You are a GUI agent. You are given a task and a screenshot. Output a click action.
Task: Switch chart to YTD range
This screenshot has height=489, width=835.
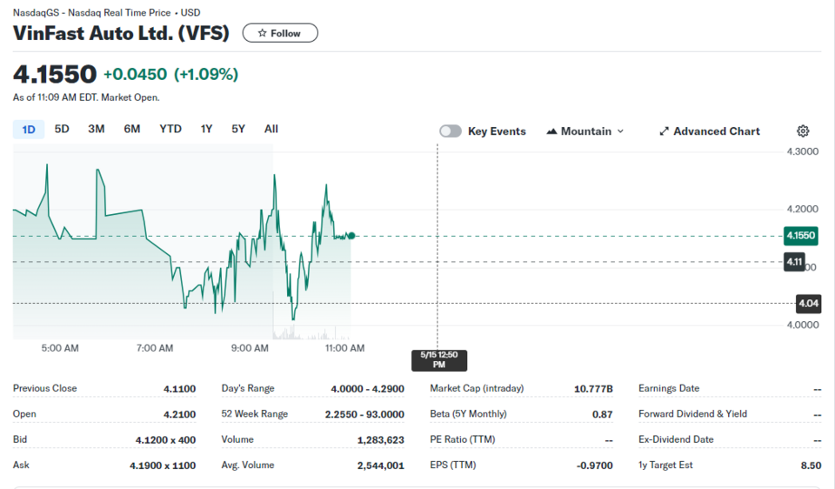point(170,129)
